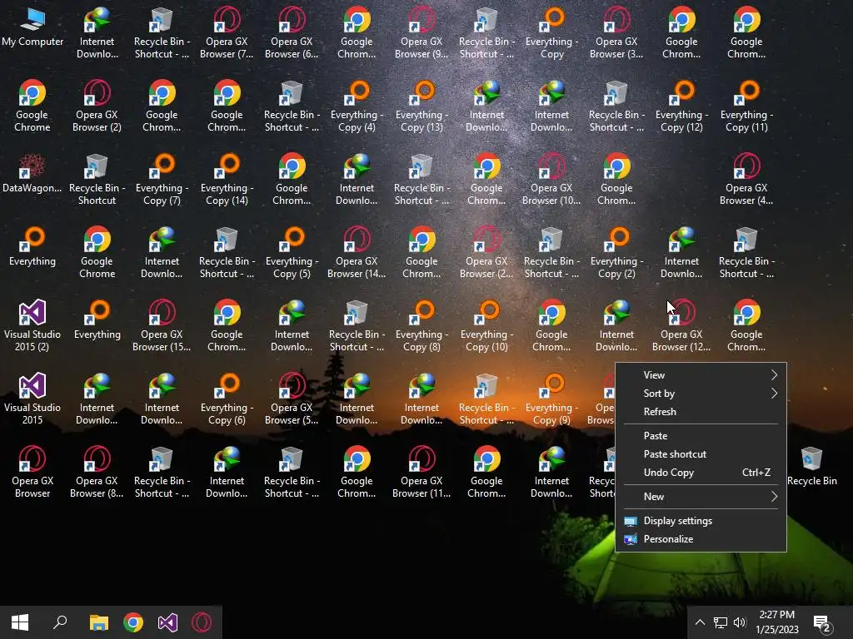The height and width of the screenshot is (639, 853).
Task: Select the Visual Studio 2015 (2) shortcut
Action: point(32,325)
